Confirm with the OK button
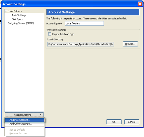 114,122
